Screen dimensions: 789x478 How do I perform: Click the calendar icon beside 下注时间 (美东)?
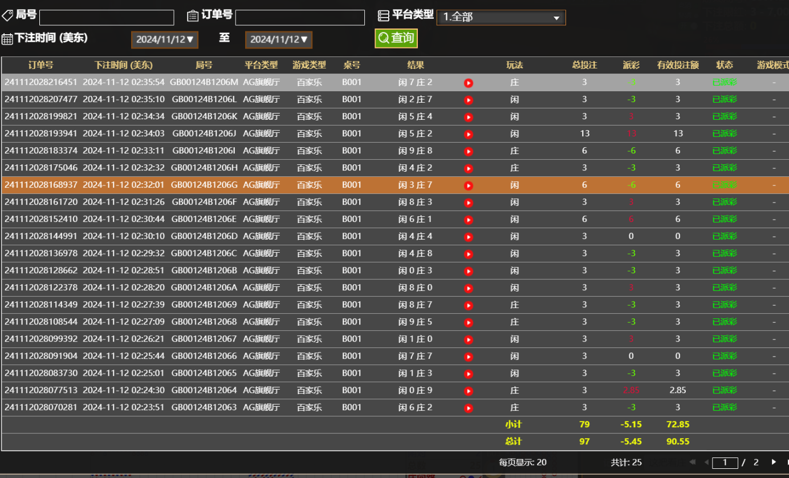7,38
